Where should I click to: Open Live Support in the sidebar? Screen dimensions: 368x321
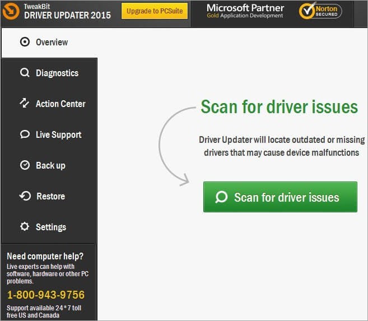49,134
